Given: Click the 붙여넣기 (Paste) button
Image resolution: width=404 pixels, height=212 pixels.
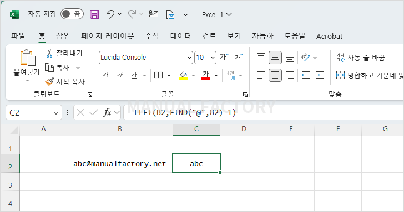Looking at the screenshot, I should pos(27,65).
